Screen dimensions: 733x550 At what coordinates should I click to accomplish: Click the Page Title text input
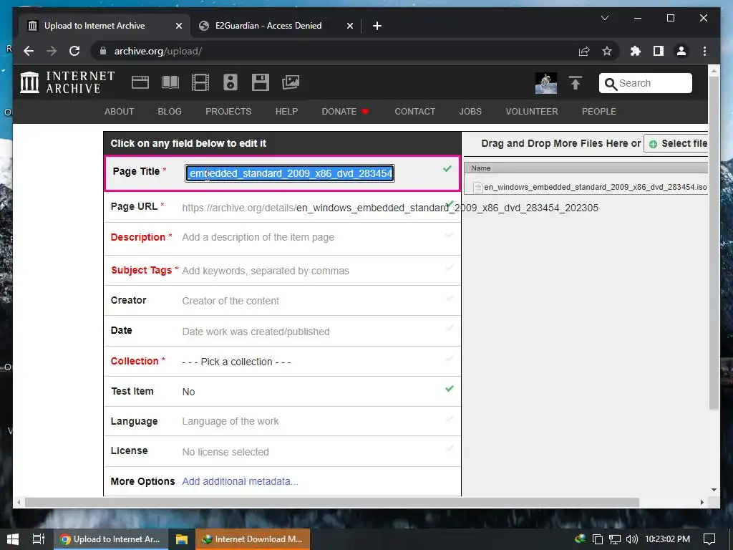tap(290, 173)
